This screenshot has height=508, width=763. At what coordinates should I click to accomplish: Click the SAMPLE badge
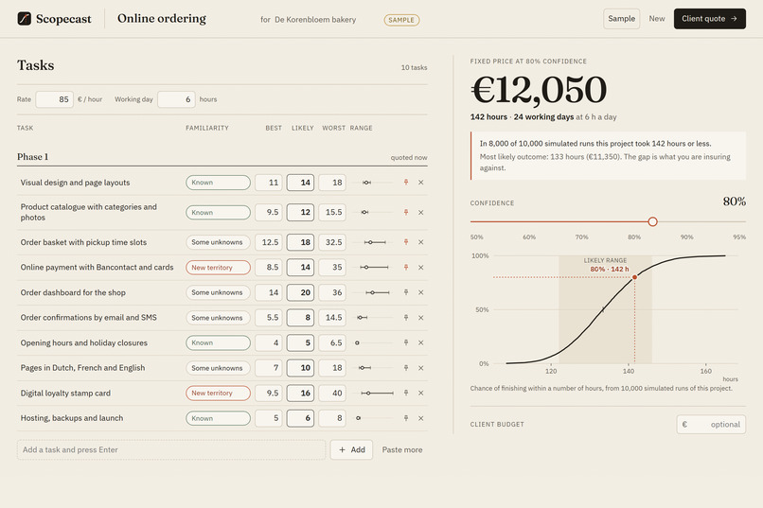coord(401,20)
